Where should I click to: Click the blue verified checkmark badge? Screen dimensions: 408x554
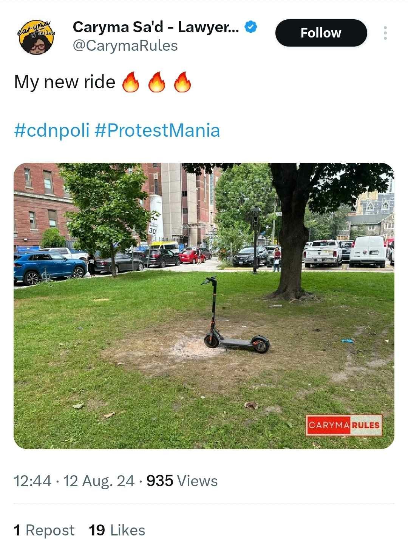pyautogui.click(x=251, y=27)
